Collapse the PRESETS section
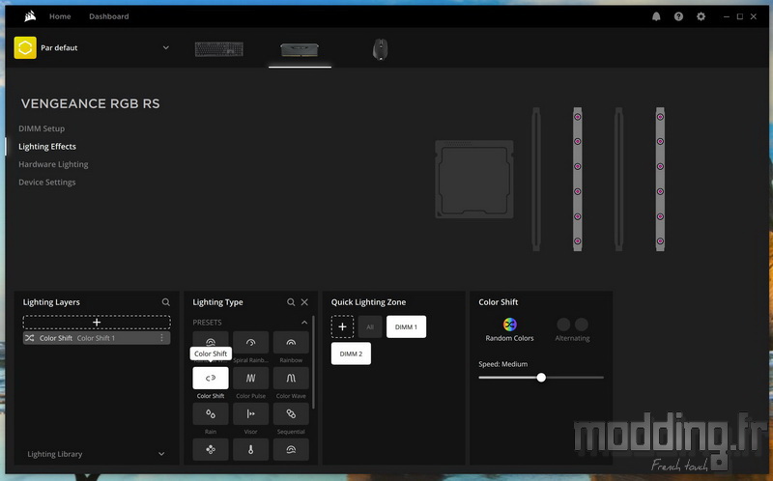This screenshot has height=481, width=773. pyautogui.click(x=304, y=323)
